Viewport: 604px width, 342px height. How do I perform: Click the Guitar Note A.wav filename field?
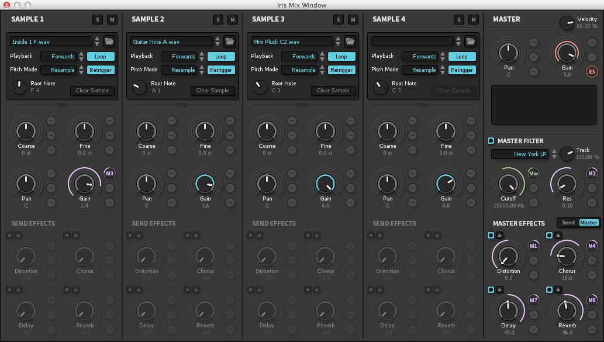pyautogui.click(x=171, y=42)
